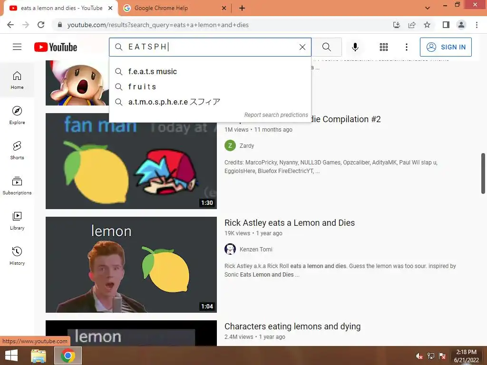This screenshot has height=365, width=487.
Task: Select the 'f.e.a.t.s music' suggestion
Action: click(x=210, y=71)
